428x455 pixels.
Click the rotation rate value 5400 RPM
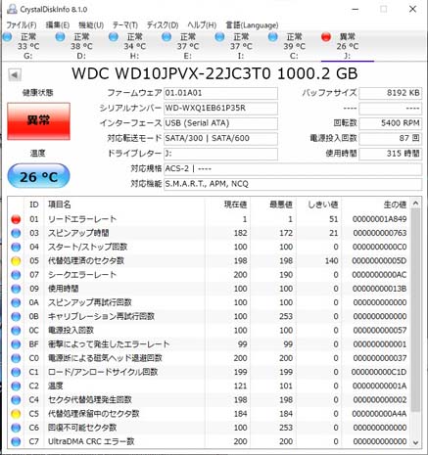click(x=391, y=123)
